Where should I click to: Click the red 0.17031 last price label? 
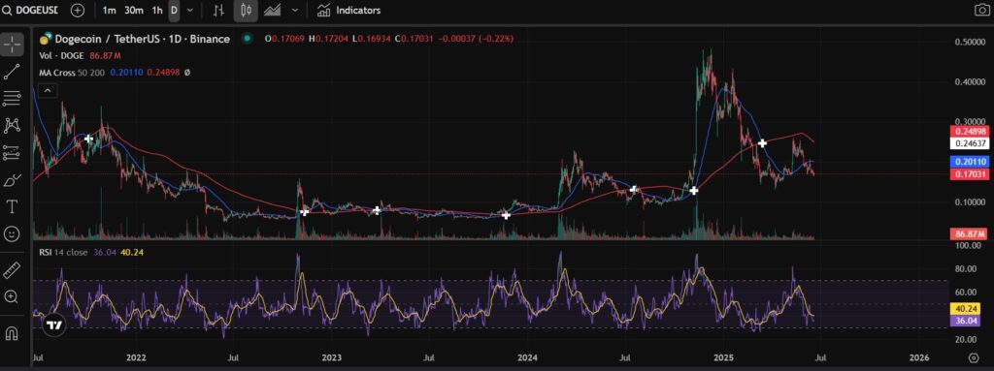point(970,173)
